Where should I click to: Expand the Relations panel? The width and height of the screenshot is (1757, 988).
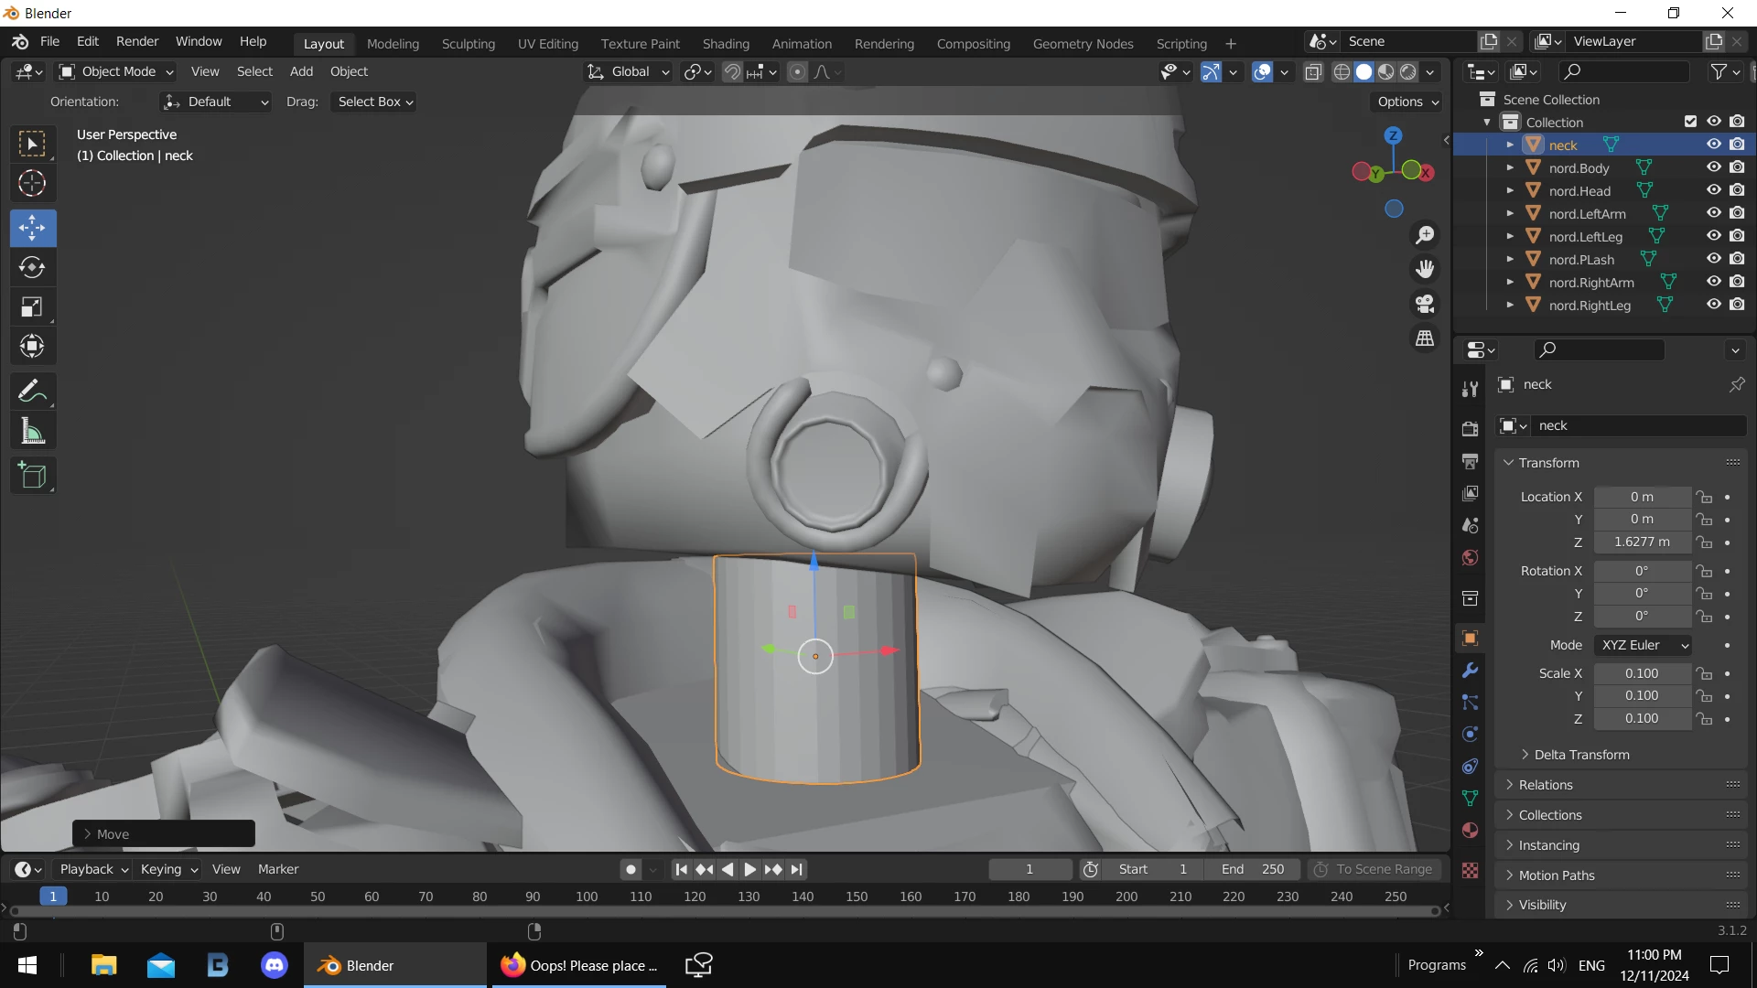click(1546, 785)
